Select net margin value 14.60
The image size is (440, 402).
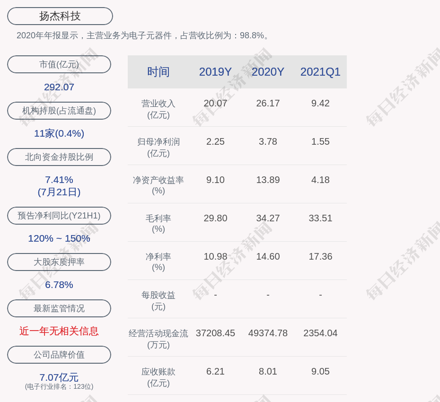(x=268, y=256)
